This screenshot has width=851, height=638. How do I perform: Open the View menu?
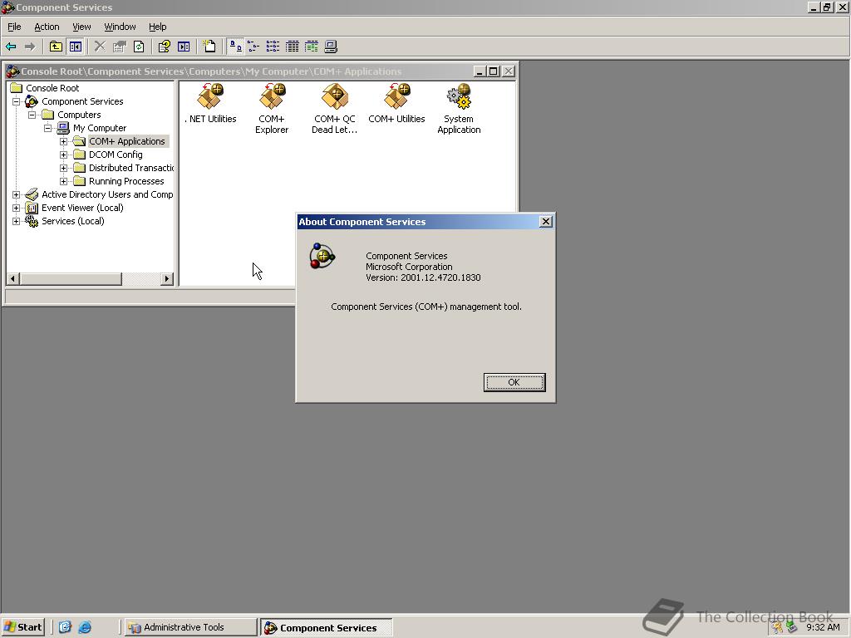click(81, 27)
